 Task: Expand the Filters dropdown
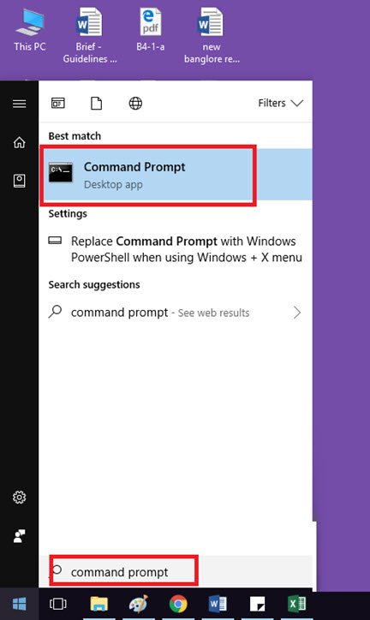(280, 104)
